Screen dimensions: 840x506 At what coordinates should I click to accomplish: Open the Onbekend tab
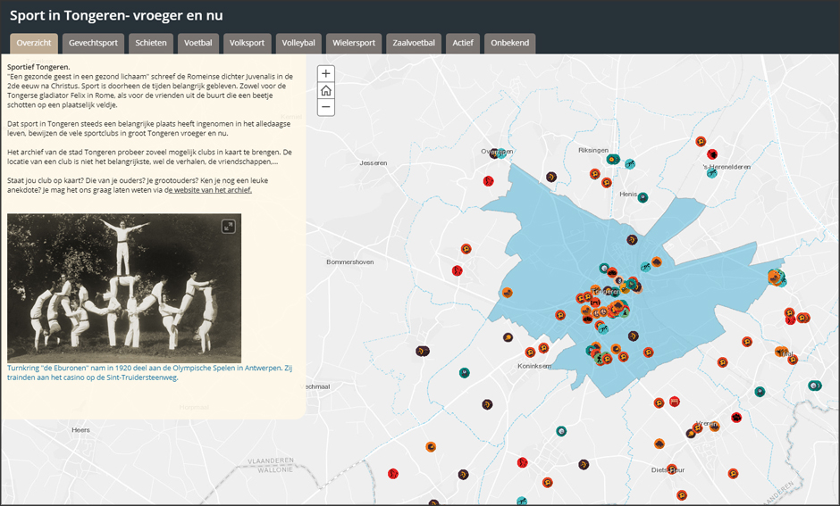(x=509, y=43)
